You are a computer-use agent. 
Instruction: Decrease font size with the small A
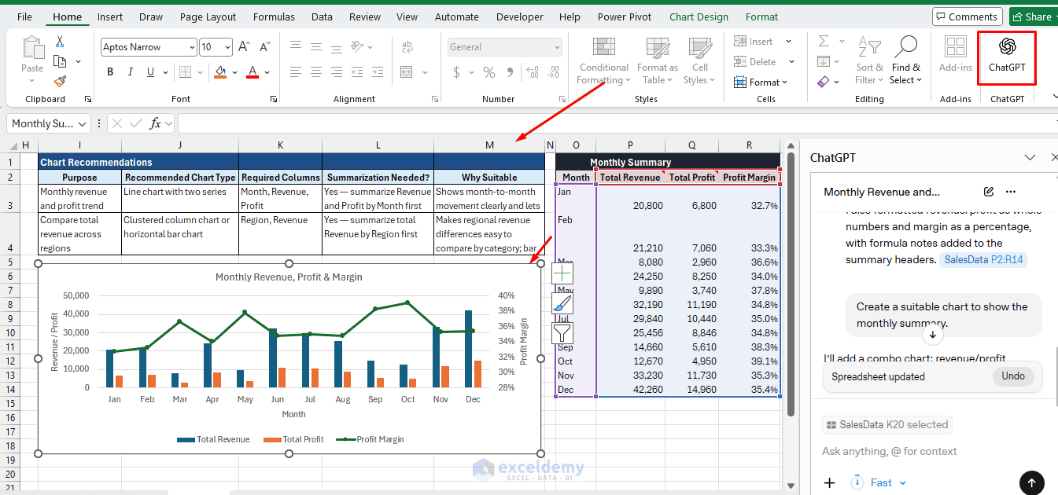(x=264, y=47)
